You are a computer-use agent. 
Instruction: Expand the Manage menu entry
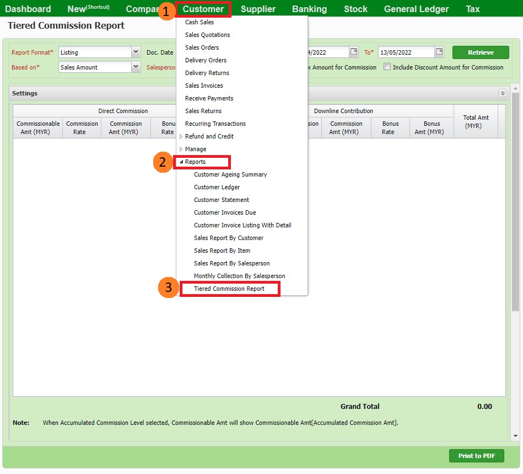coord(181,149)
